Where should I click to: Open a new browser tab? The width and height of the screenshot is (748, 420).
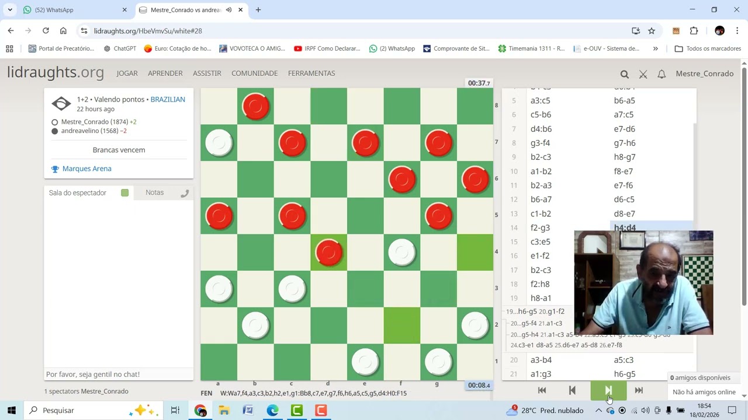coord(258,10)
